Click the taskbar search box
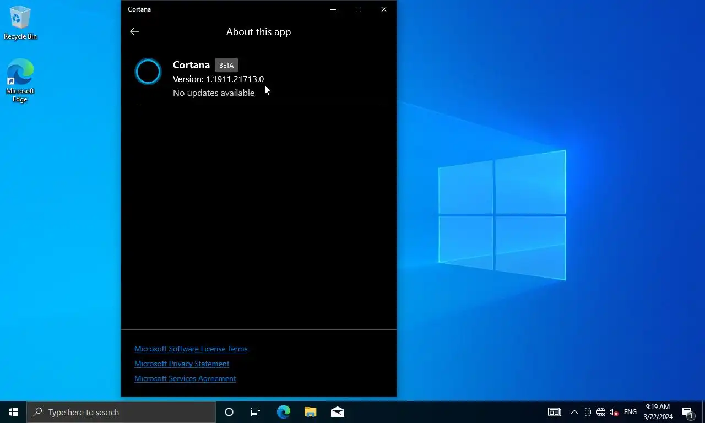 (x=121, y=412)
